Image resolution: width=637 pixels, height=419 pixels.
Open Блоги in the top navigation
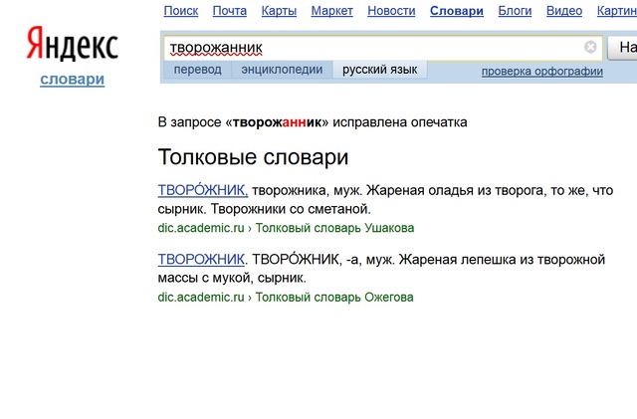click(x=515, y=11)
